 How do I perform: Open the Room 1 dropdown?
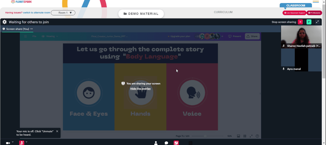point(63,13)
